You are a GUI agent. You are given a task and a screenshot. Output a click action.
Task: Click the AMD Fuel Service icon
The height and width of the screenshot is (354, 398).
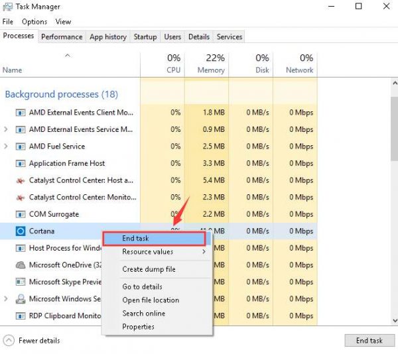point(19,147)
